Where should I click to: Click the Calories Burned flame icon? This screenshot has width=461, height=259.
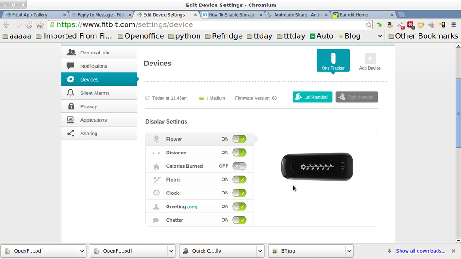point(156,166)
